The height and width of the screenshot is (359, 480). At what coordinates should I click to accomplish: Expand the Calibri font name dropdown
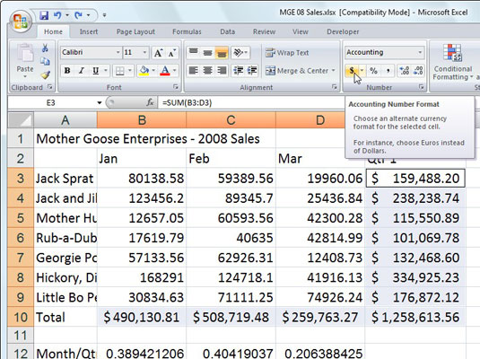tap(118, 52)
